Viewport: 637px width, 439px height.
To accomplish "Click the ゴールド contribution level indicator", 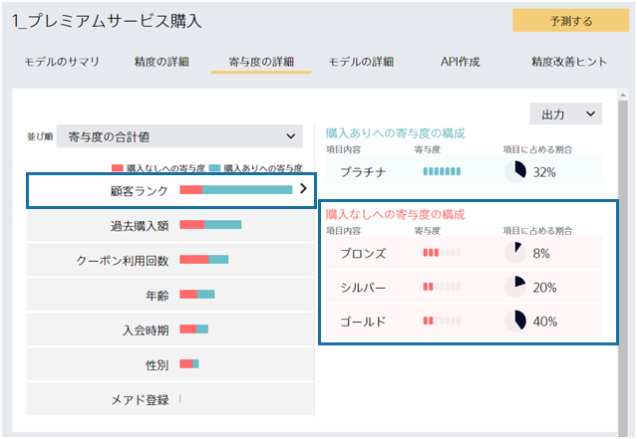I will [x=442, y=321].
